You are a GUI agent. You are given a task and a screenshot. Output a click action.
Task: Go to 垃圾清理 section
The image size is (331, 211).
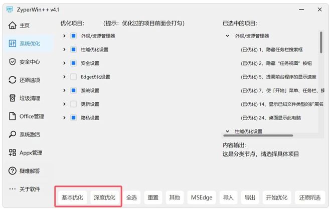coord(30,98)
